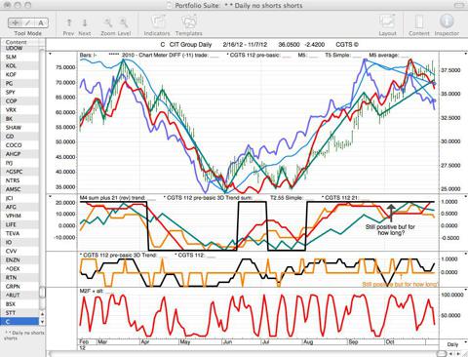Select STT in the symbol list

tap(20, 313)
